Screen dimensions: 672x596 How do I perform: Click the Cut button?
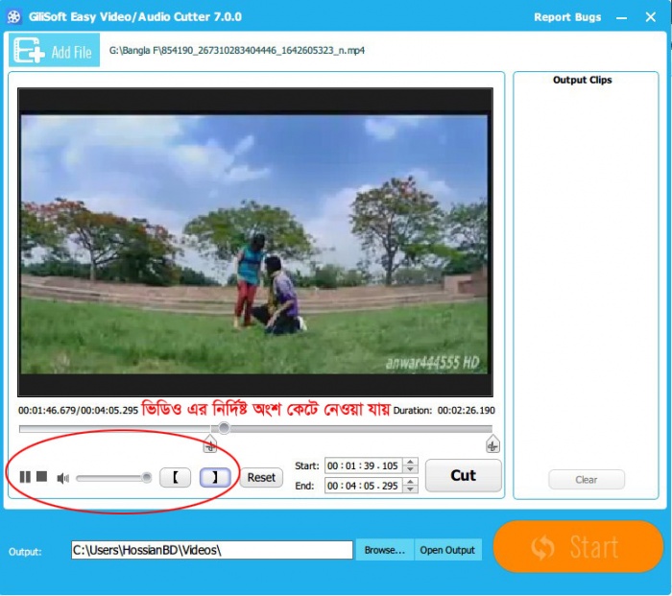coord(464,476)
